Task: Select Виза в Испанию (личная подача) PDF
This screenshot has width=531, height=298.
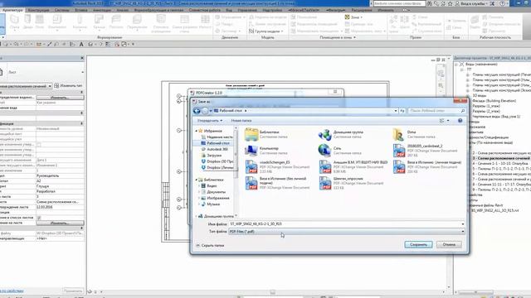Action: (x=427, y=167)
